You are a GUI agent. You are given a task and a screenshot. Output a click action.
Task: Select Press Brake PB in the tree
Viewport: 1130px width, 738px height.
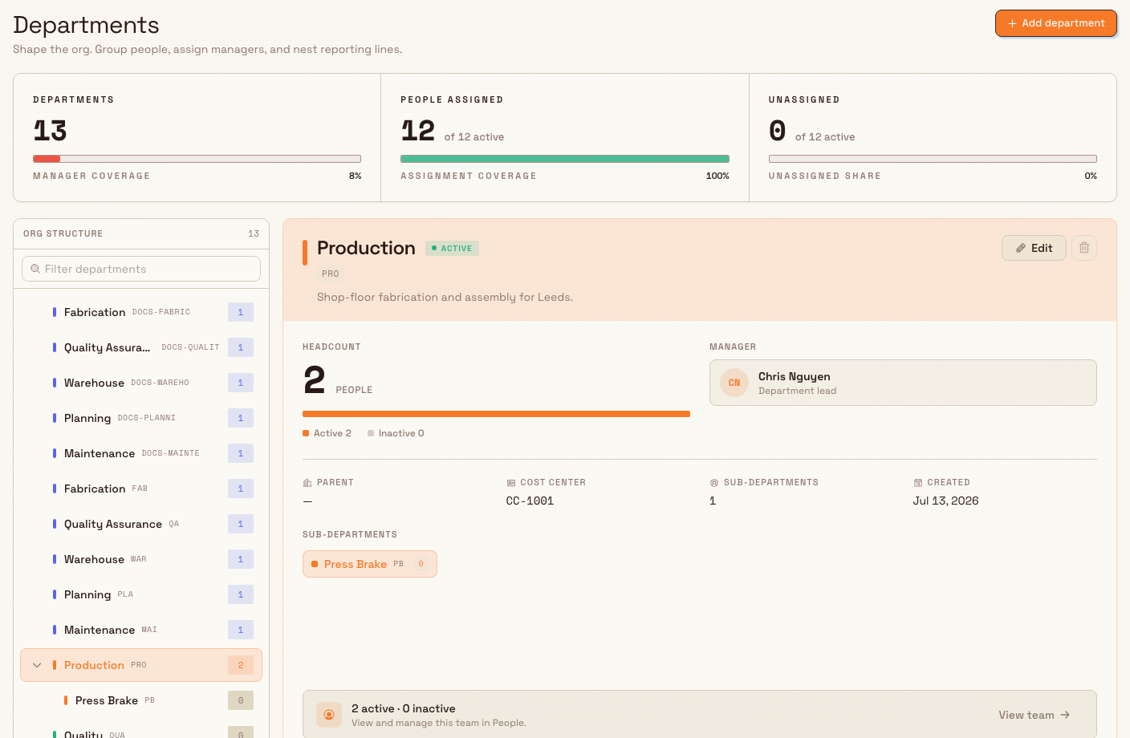pyautogui.click(x=141, y=700)
